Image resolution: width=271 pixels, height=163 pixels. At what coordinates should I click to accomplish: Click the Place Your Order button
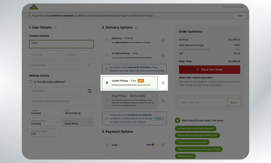[x=209, y=70]
